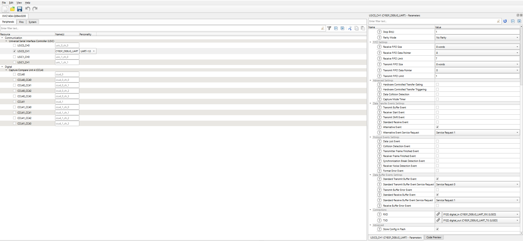The width and height of the screenshot is (523, 241).
Task: Open Transmit FIFO Data Pointer dropdown
Action: (x=477, y=70)
